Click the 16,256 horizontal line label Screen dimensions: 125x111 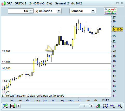coord(6,69)
